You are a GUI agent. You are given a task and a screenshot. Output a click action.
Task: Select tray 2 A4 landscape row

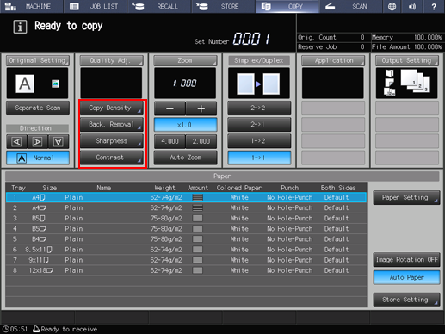point(186,207)
